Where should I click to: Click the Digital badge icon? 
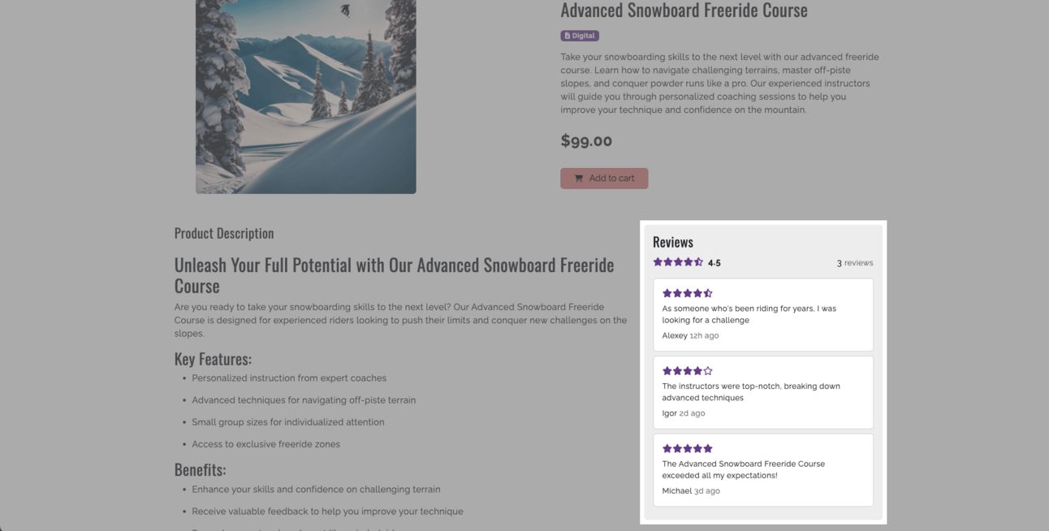(x=568, y=36)
